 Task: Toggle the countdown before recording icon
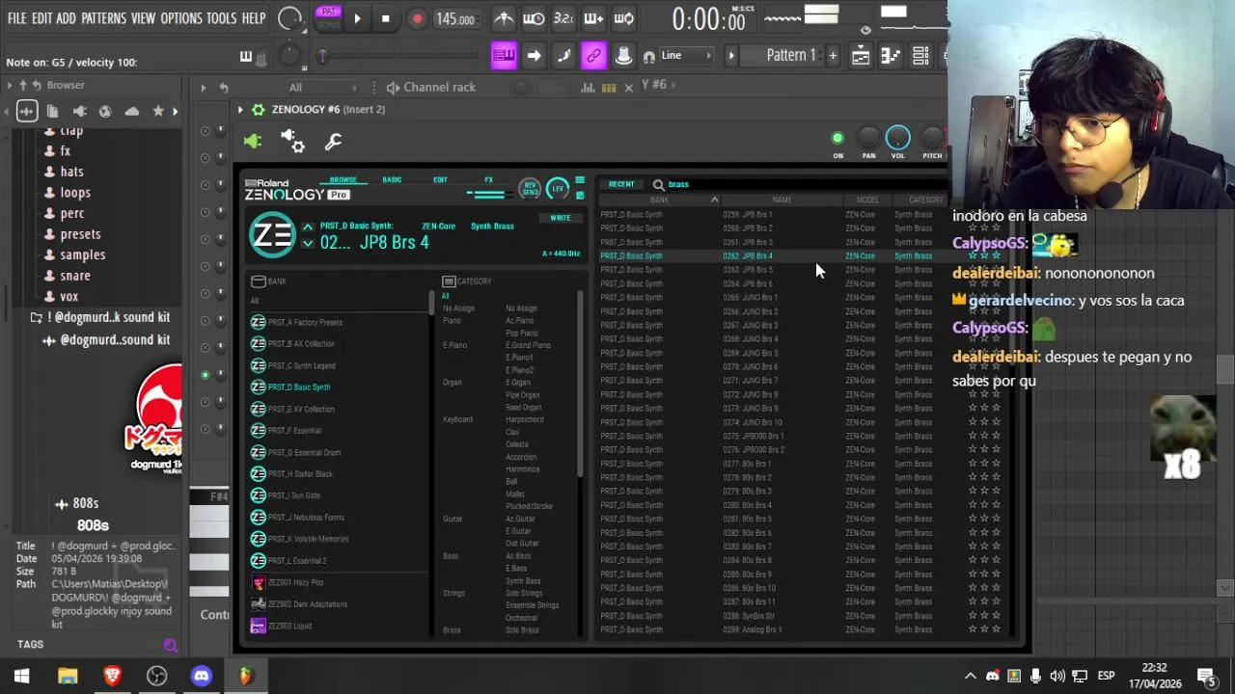pos(563,18)
